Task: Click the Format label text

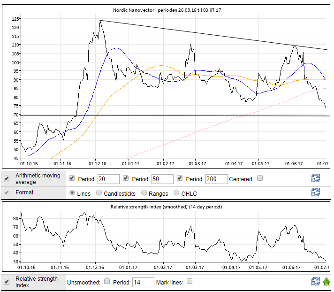Action: (24, 192)
